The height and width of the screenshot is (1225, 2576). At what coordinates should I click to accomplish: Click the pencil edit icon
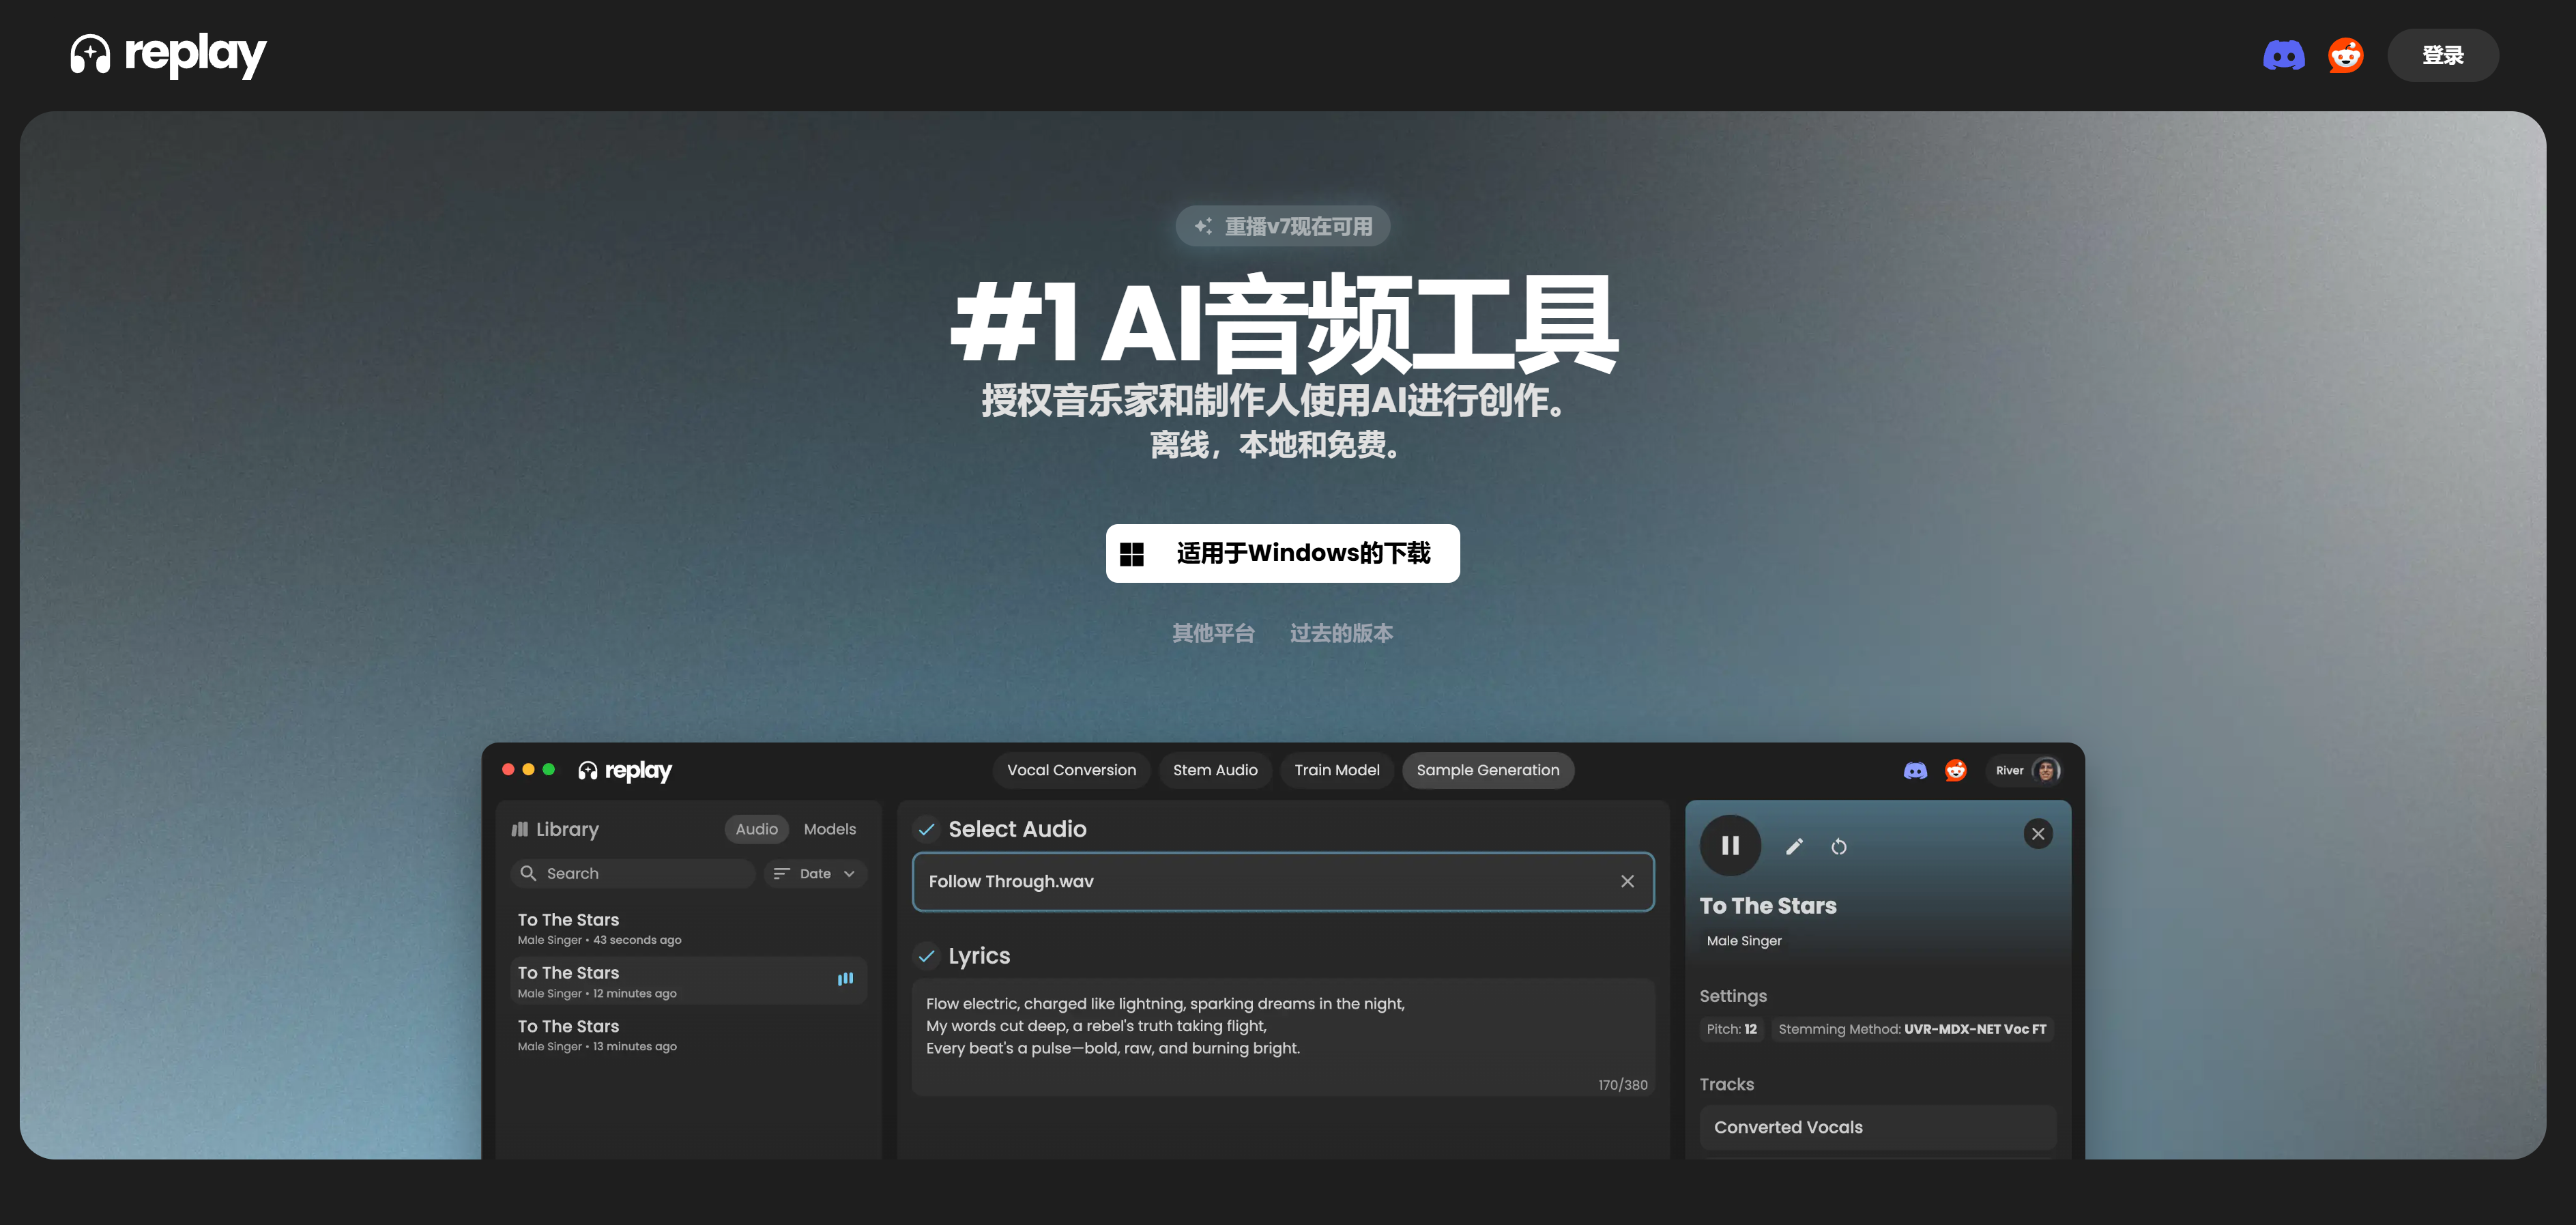[1794, 847]
